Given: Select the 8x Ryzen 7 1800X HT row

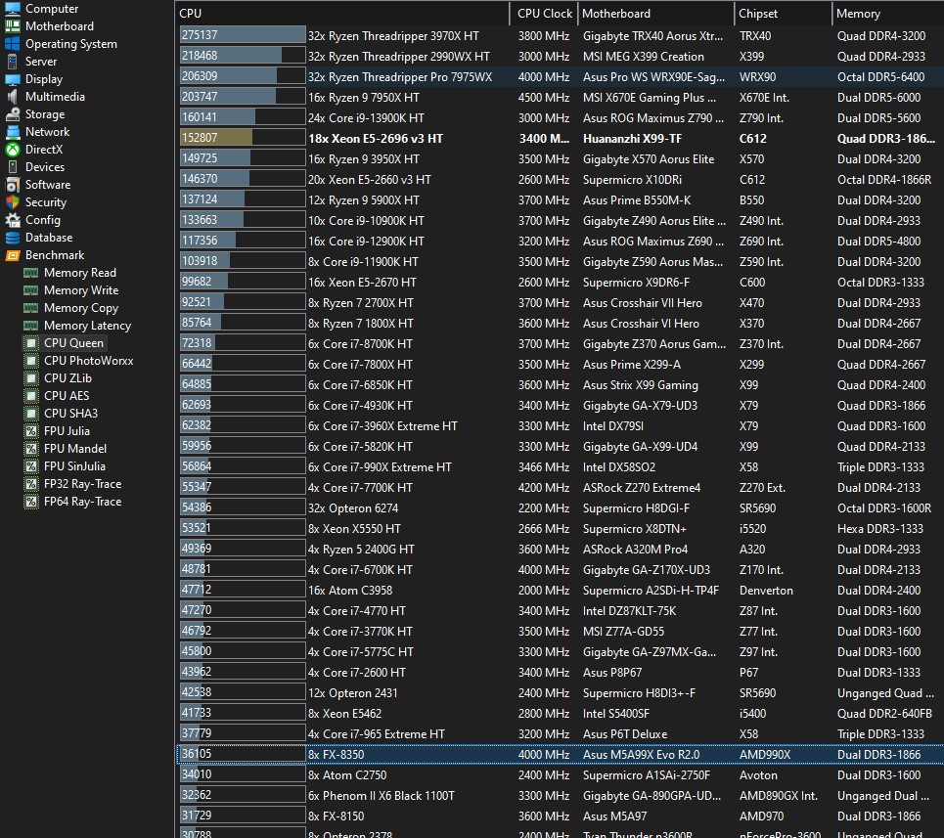Looking at the screenshot, I should [x=560, y=323].
